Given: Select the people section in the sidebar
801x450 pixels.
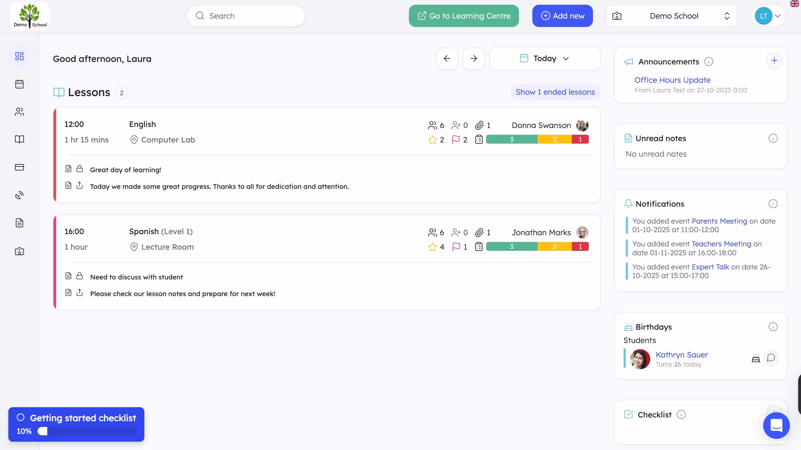Looking at the screenshot, I should [19, 112].
